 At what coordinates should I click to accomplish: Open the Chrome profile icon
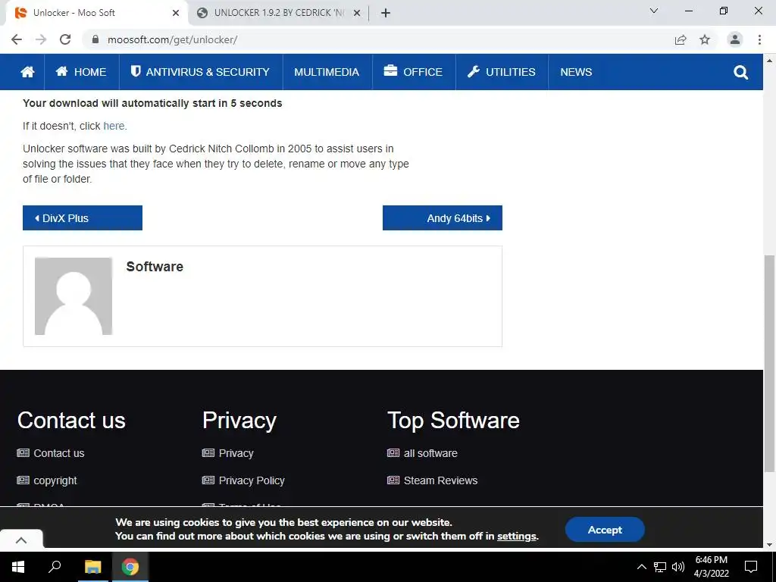[735, 39]
